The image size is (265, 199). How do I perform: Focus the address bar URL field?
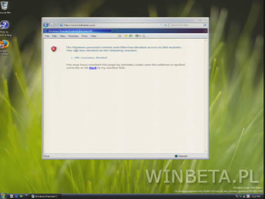pos(112,25)
